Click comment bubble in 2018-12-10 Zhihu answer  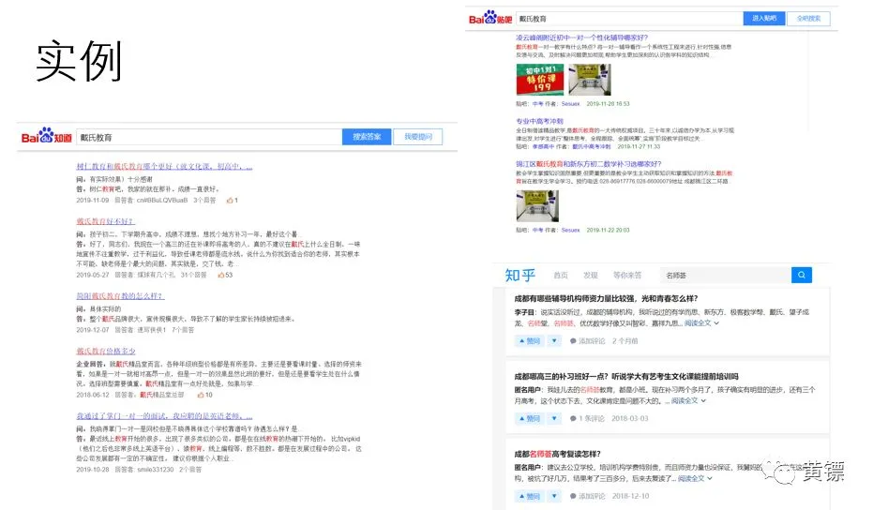tap(573, 496)
